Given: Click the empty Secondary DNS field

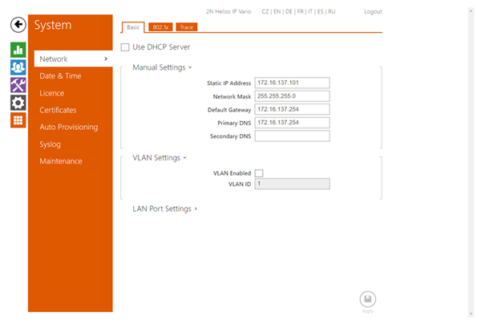Looking at the screenshot, I should 292,136.
